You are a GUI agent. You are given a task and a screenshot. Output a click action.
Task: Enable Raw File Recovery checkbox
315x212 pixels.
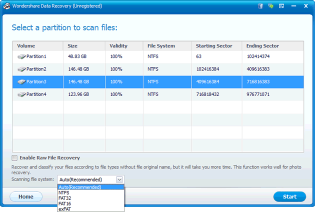click(x=14, y=158)
